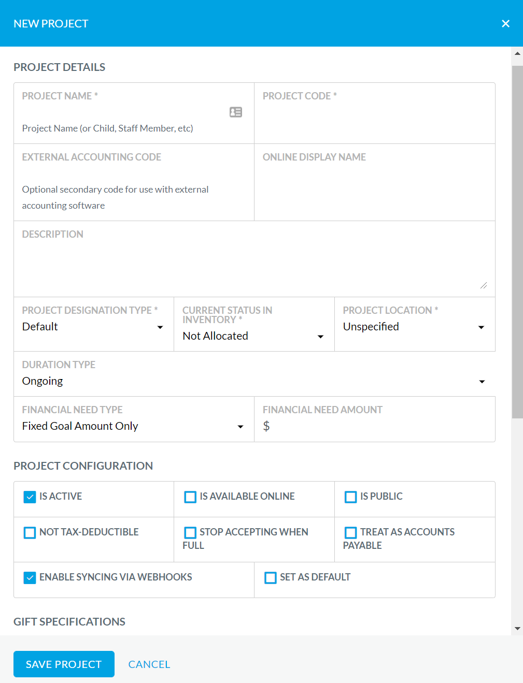
Task: Click the New Project title text
Action: click(x=51, y=24)
